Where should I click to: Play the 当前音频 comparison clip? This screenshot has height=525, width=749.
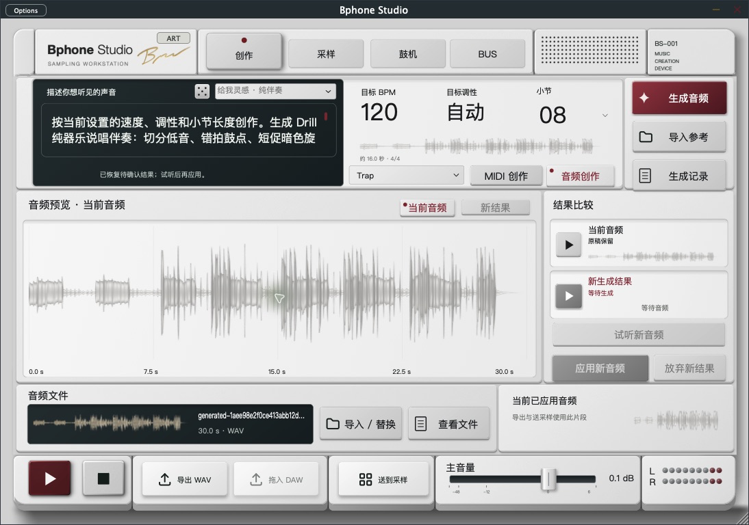click(x=568, y=245)
